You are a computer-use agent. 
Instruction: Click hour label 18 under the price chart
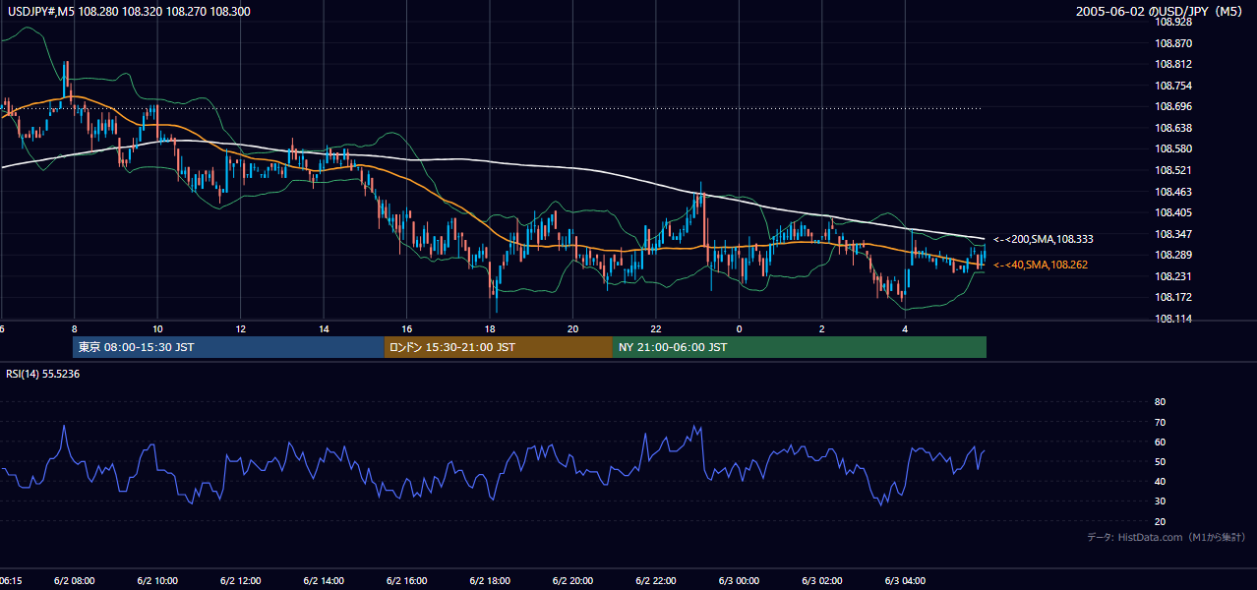(x=490, y=328)
